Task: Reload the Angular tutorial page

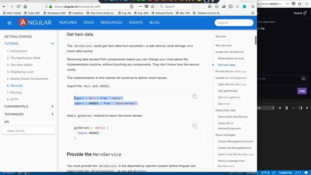Action: tap(18, 6)
